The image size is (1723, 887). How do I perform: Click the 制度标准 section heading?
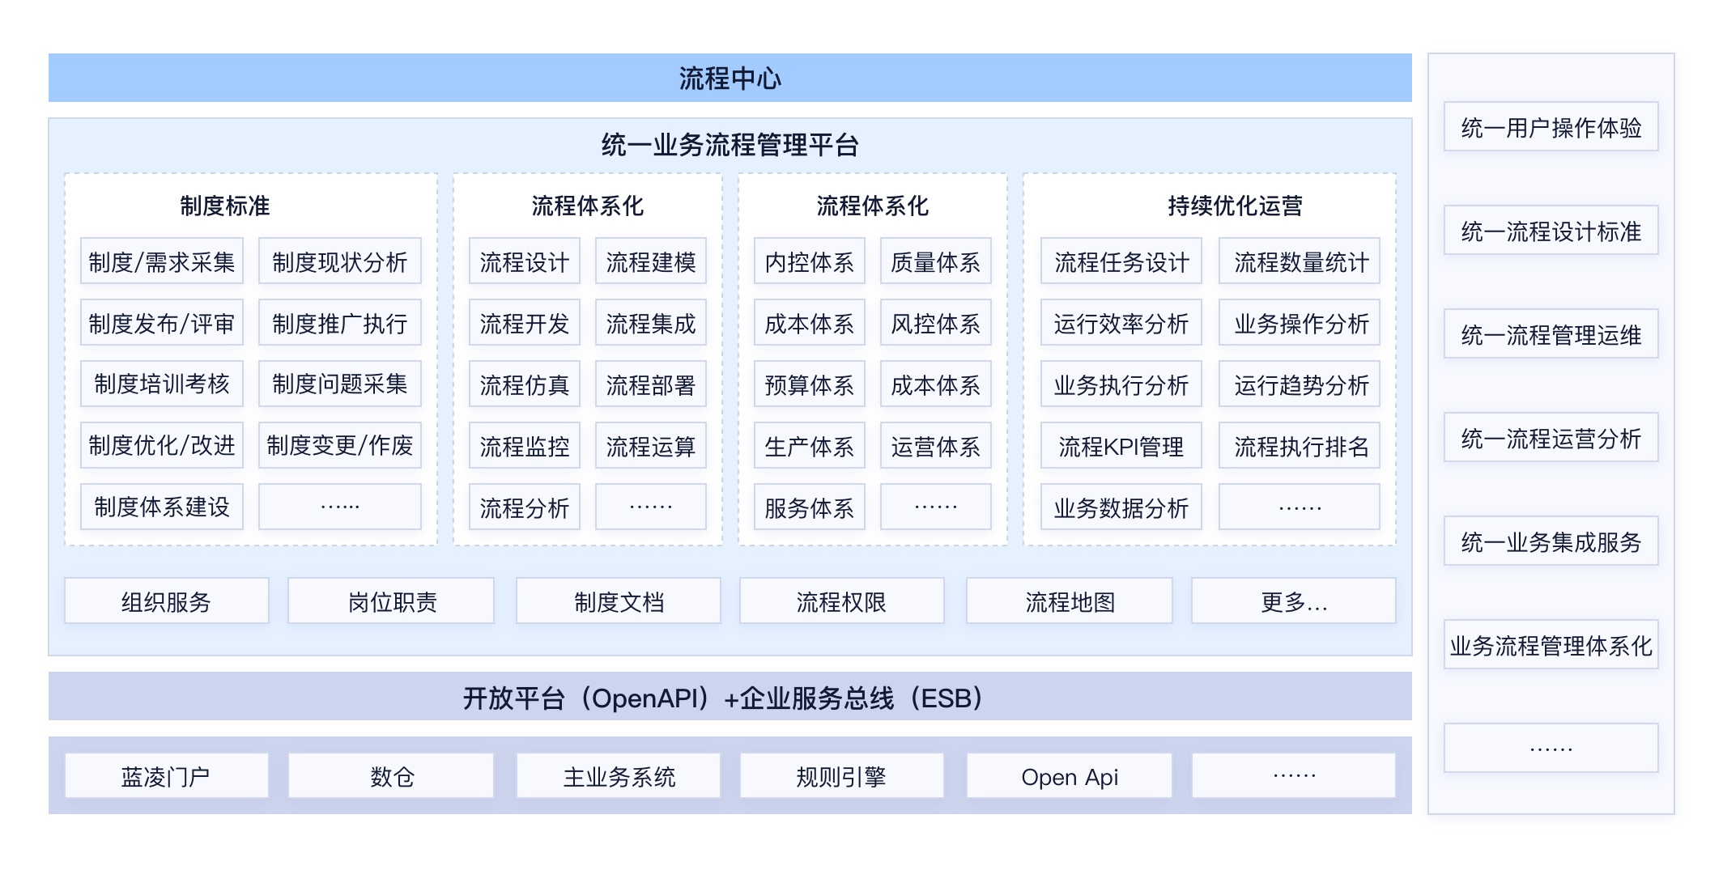[x=225, y=206]
